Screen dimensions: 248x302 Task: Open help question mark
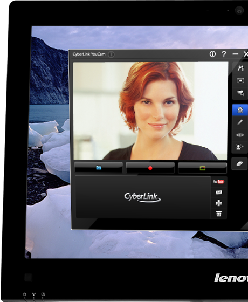click(x=224, y=54)
